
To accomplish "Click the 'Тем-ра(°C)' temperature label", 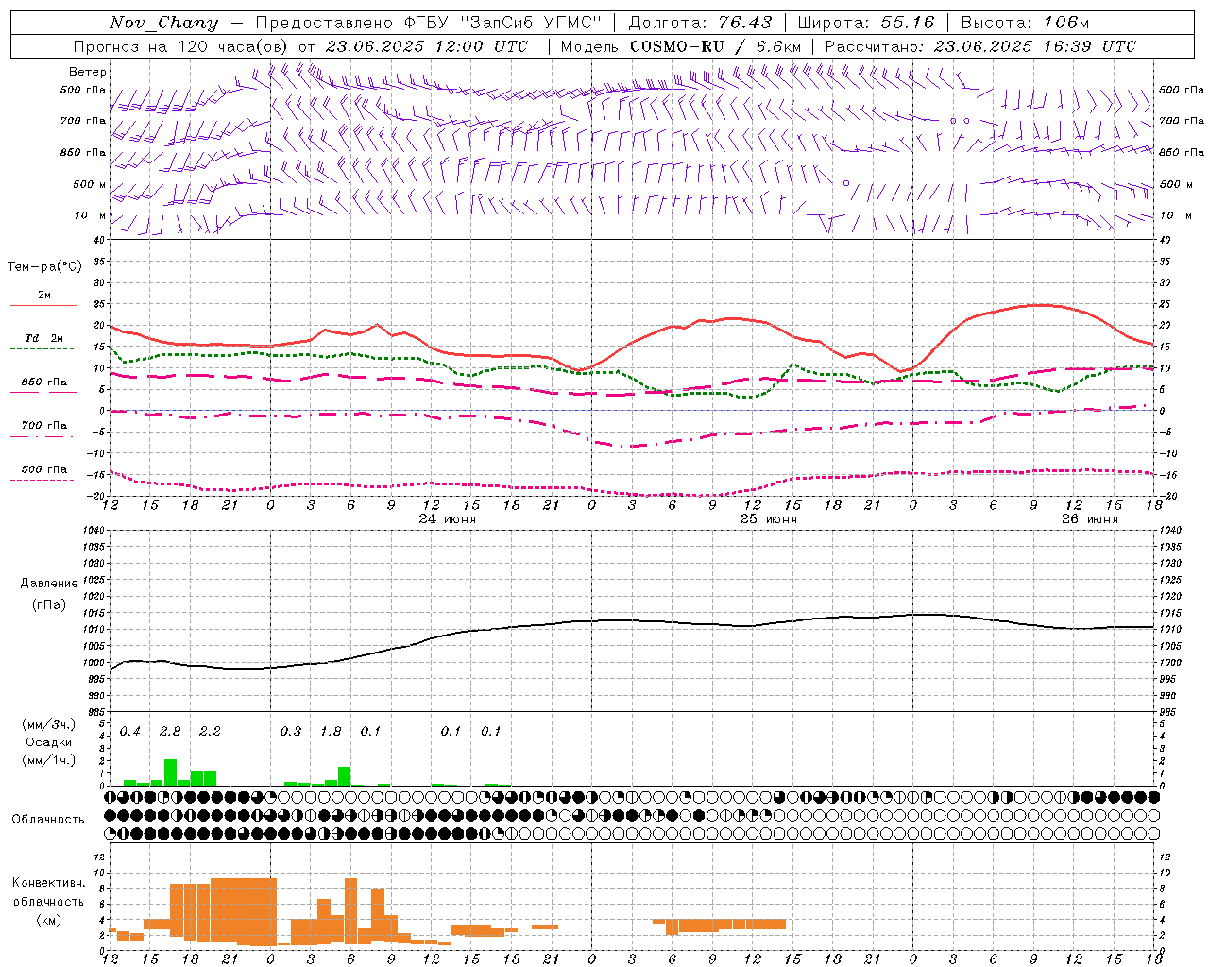I will click(x=44, y=267).
